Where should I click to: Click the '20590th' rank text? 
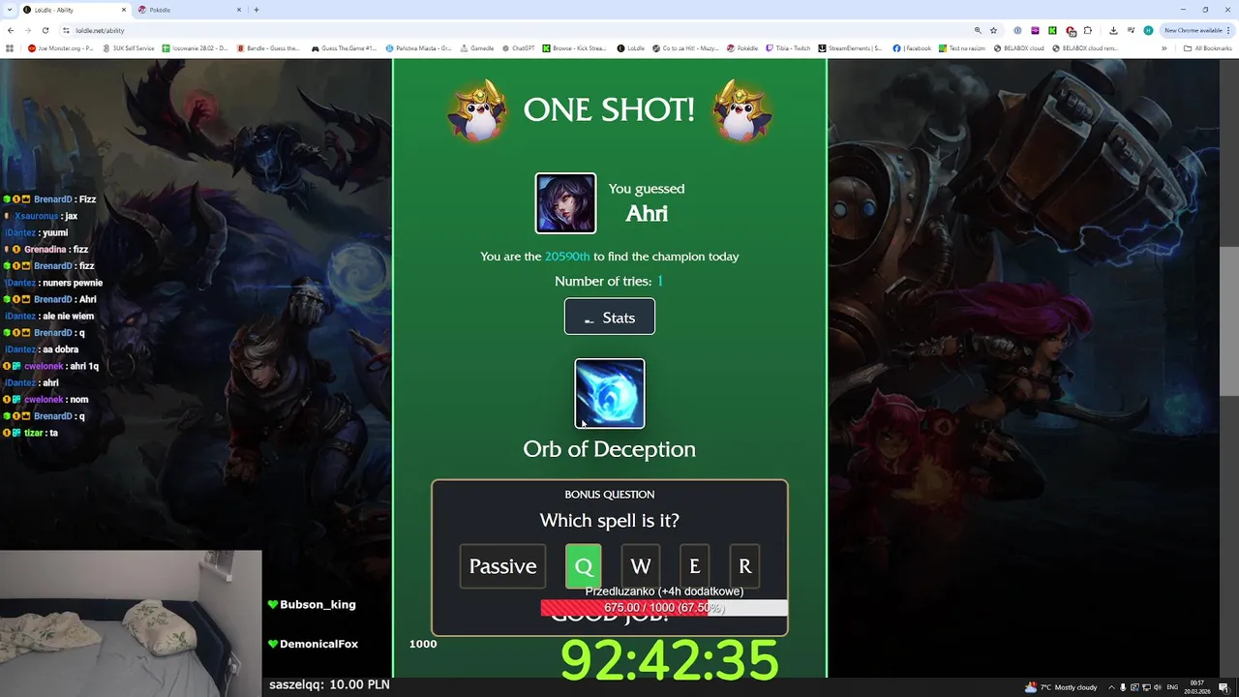tap(567, 257)
